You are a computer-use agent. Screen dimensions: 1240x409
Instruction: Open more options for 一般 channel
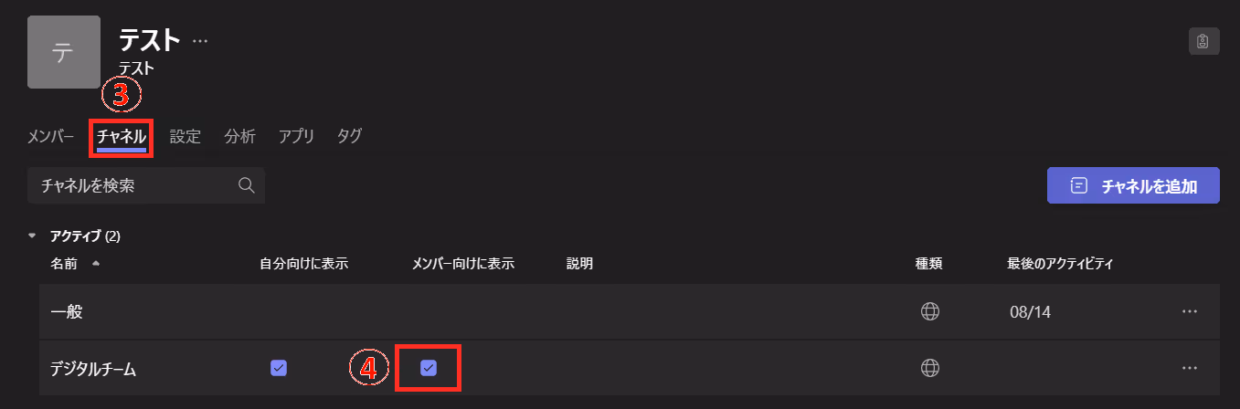(1189, 311)
